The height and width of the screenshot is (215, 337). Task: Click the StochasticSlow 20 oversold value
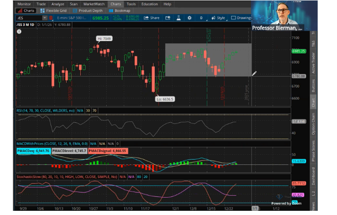[145, 177]
